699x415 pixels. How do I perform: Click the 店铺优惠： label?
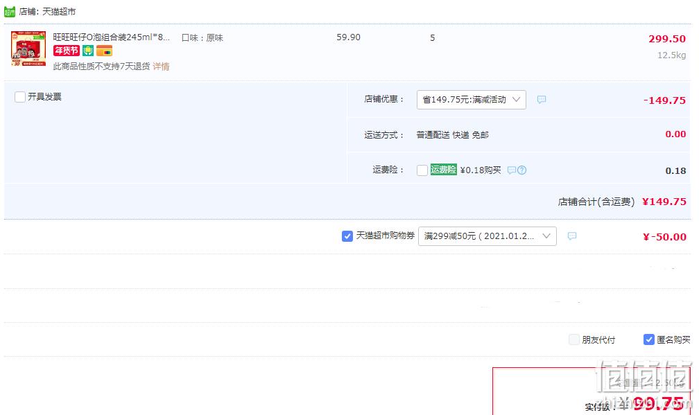pos(384,99)
